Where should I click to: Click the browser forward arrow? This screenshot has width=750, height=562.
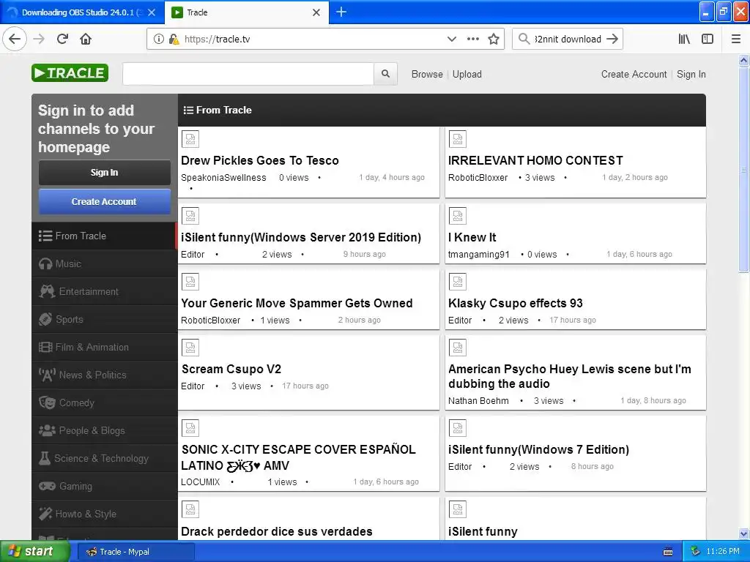(39, 39)
